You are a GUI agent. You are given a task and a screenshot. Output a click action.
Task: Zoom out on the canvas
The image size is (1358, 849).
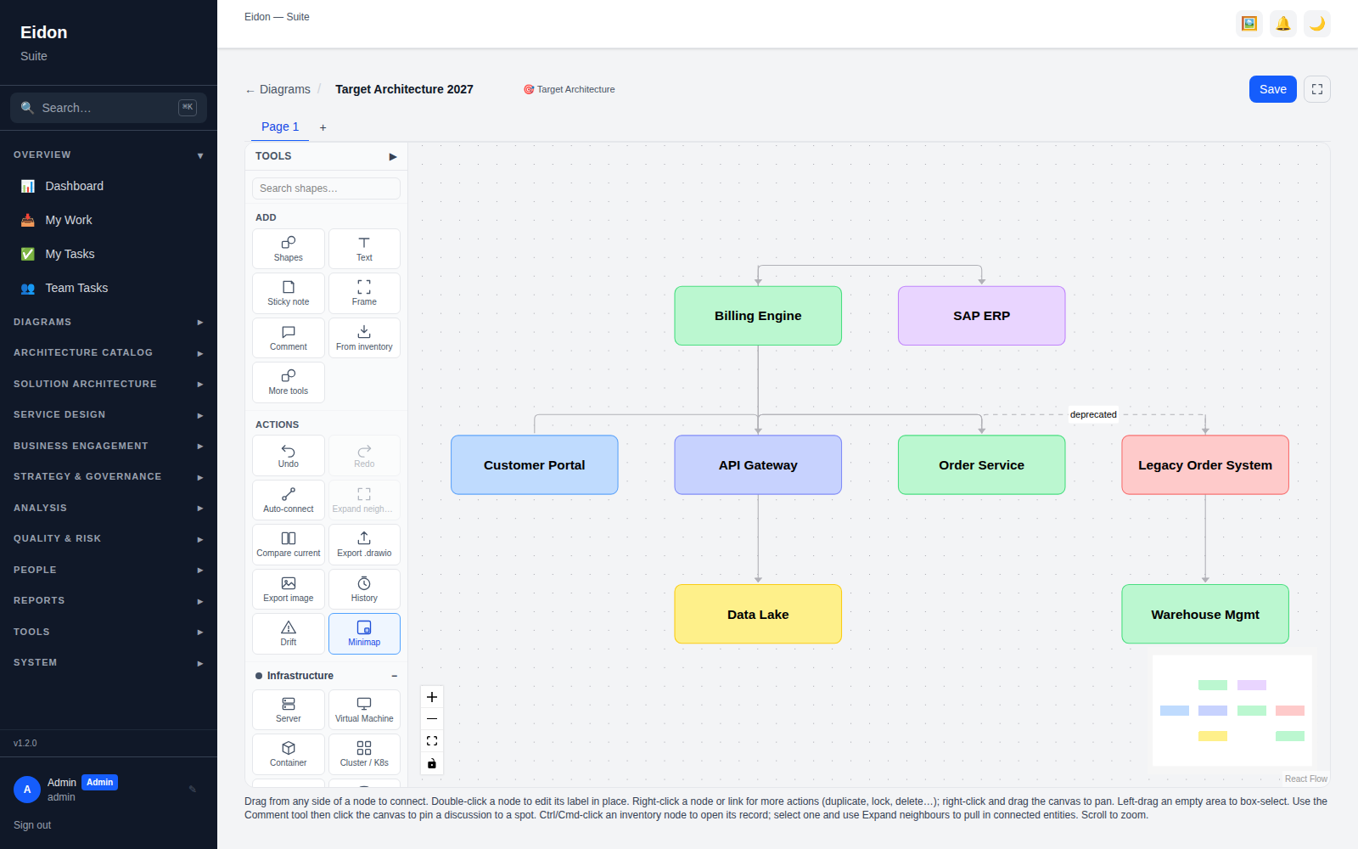coord(432,719)
